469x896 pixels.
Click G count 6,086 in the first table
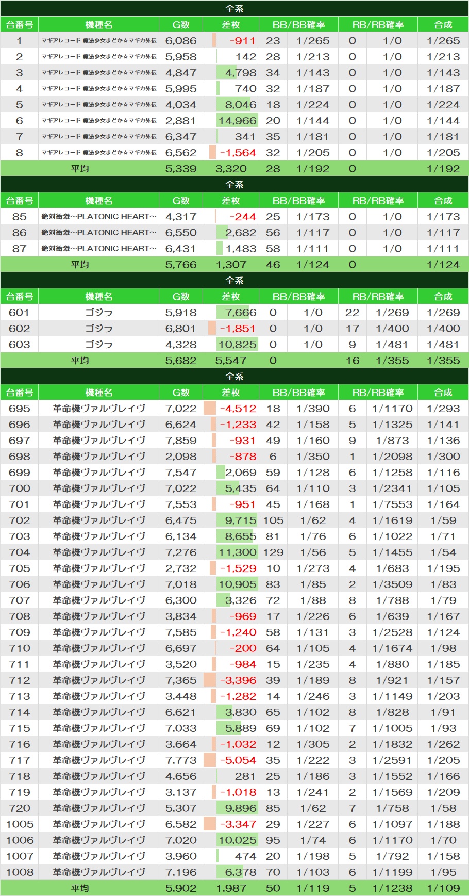[x=181, y=41]
